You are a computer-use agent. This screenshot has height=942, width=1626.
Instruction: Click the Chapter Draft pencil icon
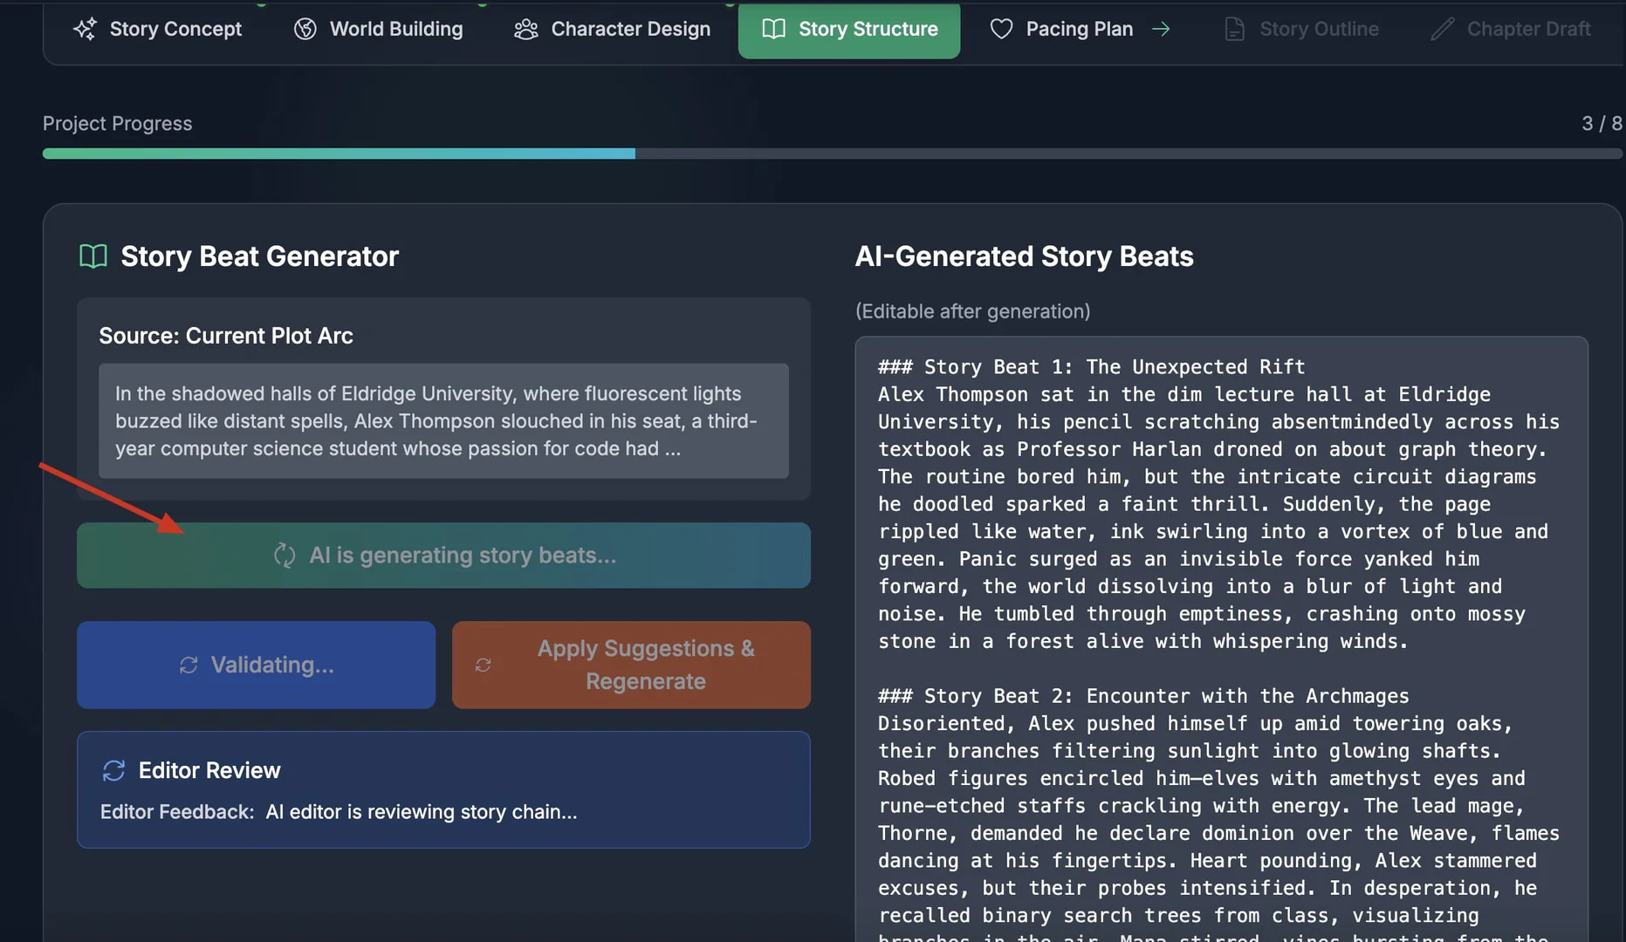coord(1443,29)
